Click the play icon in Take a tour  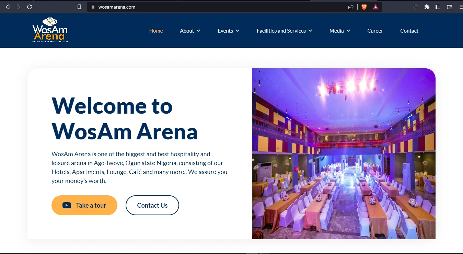(x=67, y=205)
